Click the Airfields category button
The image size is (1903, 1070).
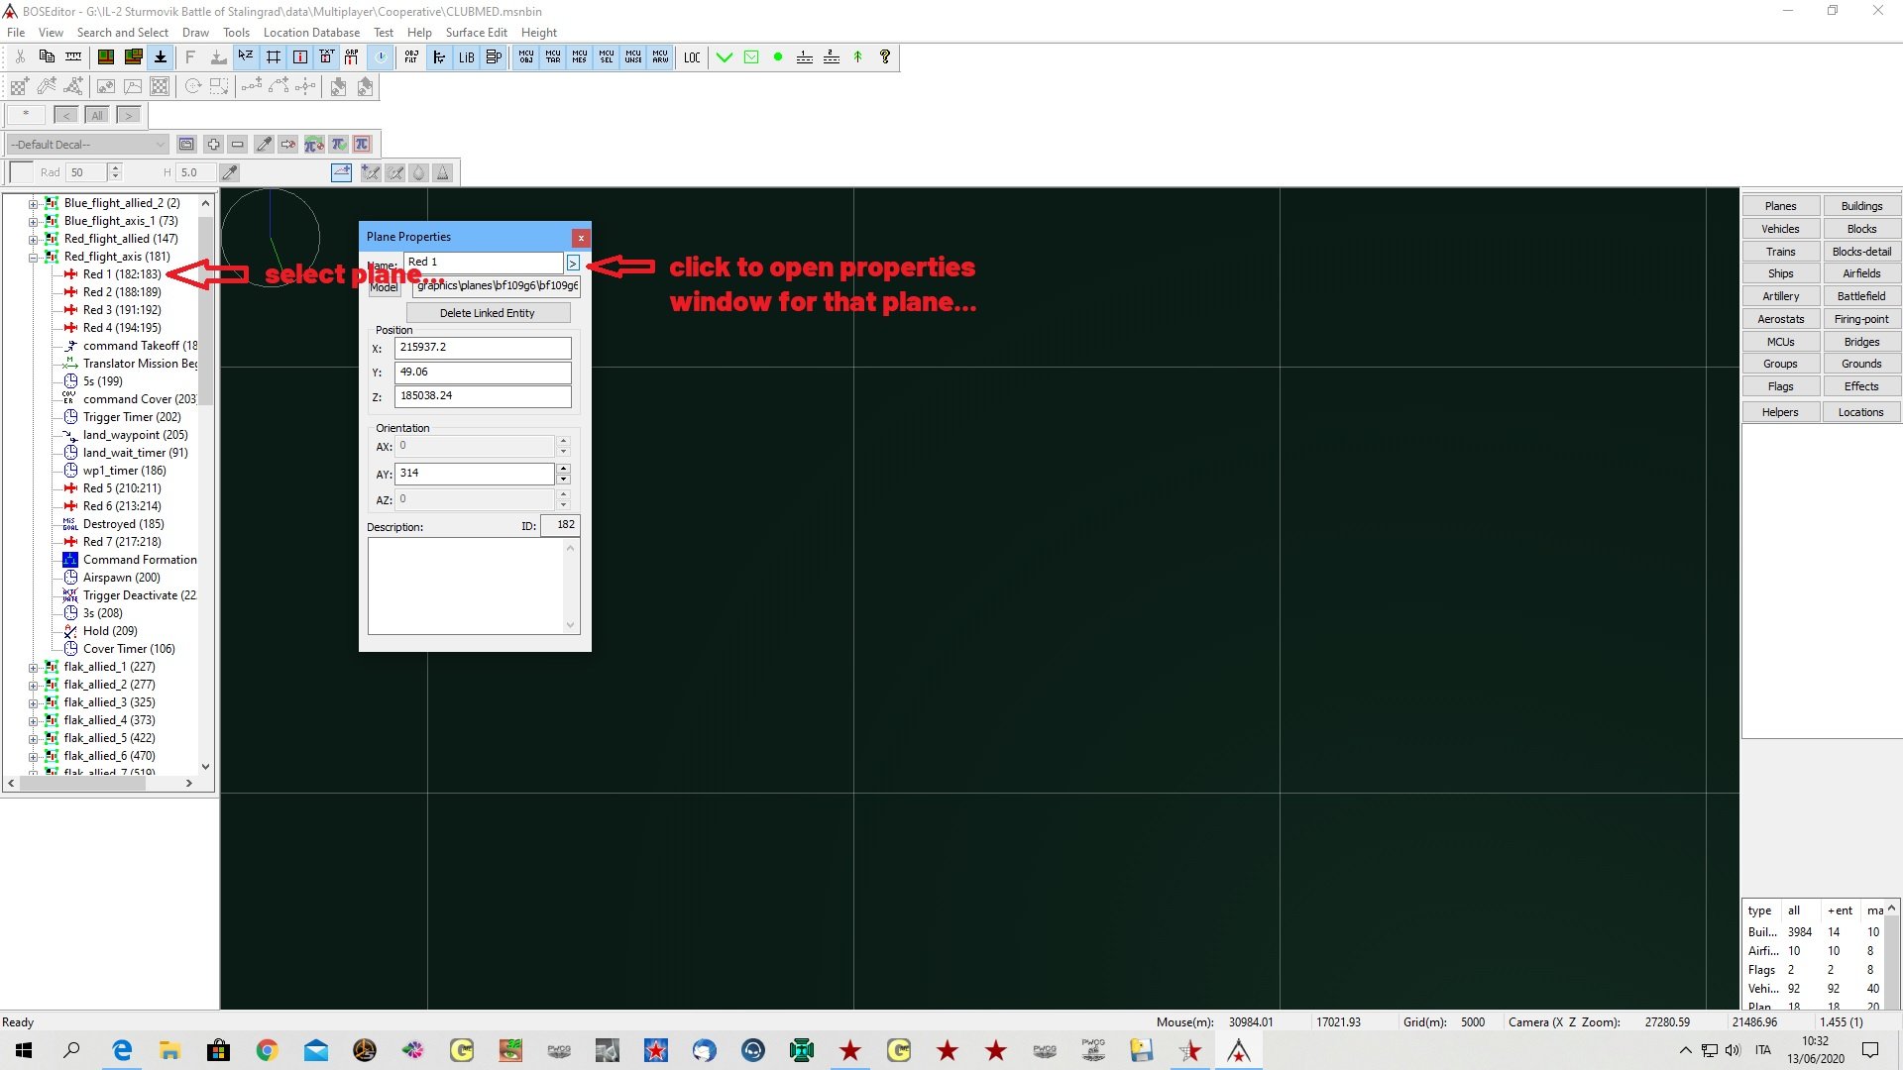[1860, 273]
